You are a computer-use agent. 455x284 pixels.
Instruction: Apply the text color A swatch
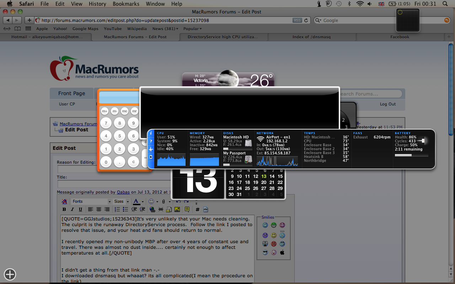coord(136,201)
